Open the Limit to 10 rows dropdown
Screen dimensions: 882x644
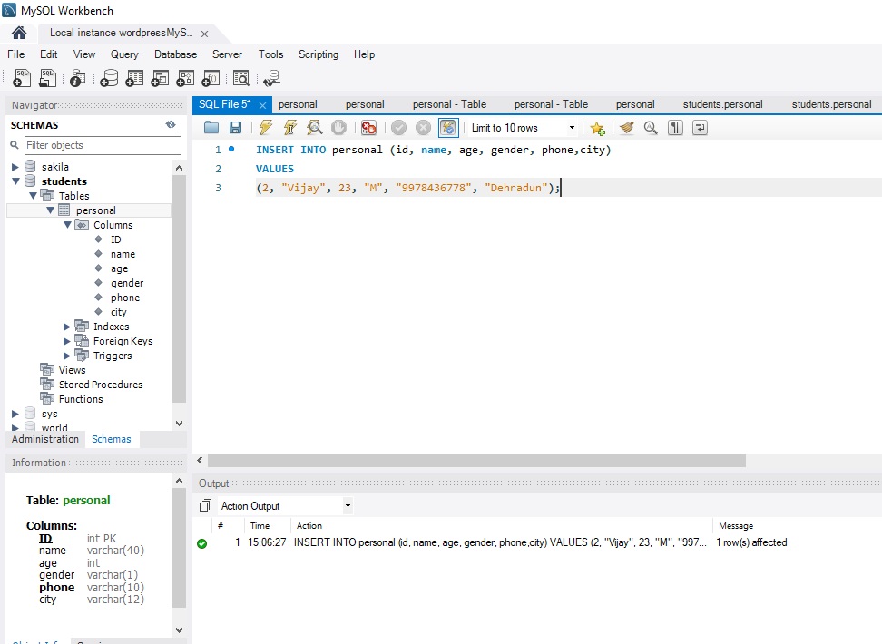[571, 128]
